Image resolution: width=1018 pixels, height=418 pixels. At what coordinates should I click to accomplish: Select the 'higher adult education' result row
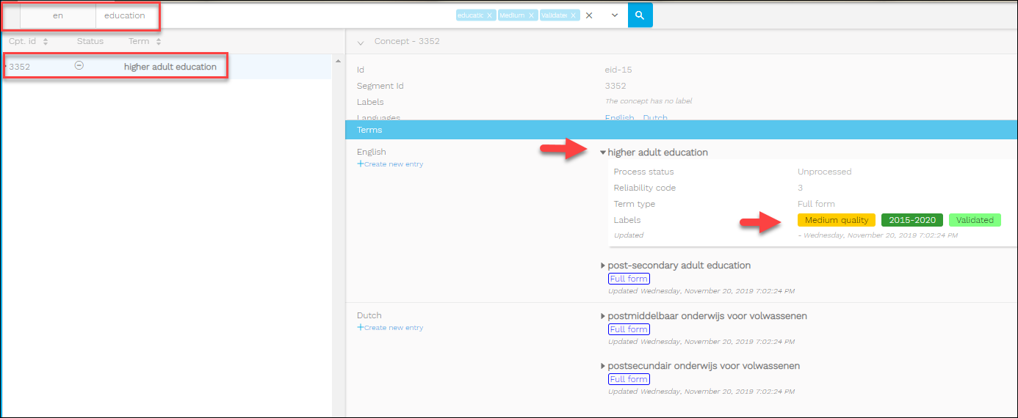[170, 67]
